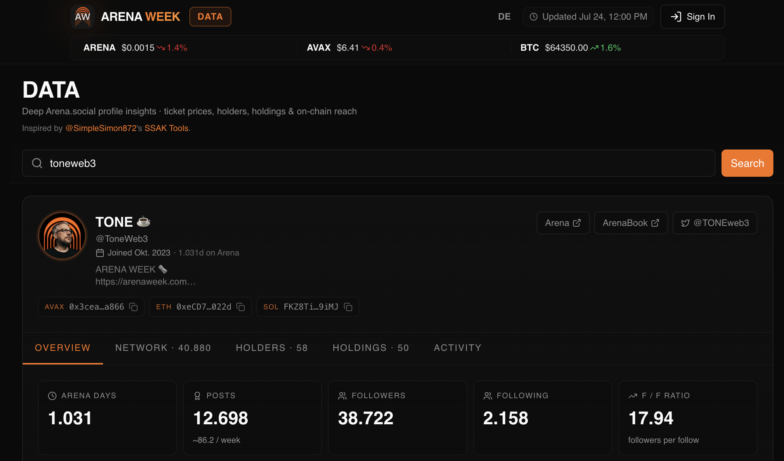Click the Following value 2.158
Screen dimensions: 784x461
point(506,418)
